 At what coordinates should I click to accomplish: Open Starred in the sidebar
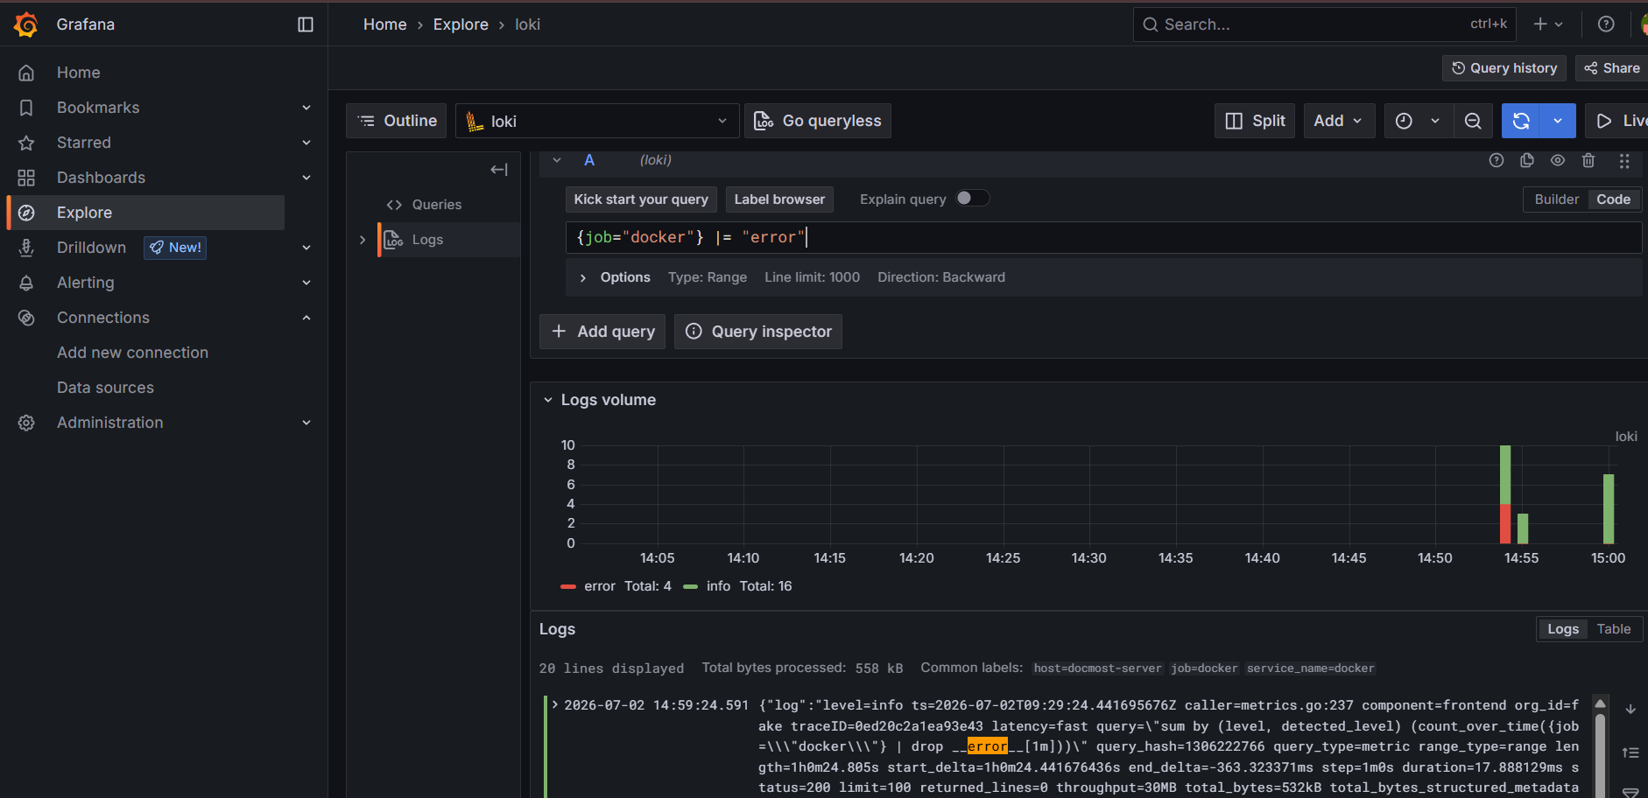(x=84, y=143)
